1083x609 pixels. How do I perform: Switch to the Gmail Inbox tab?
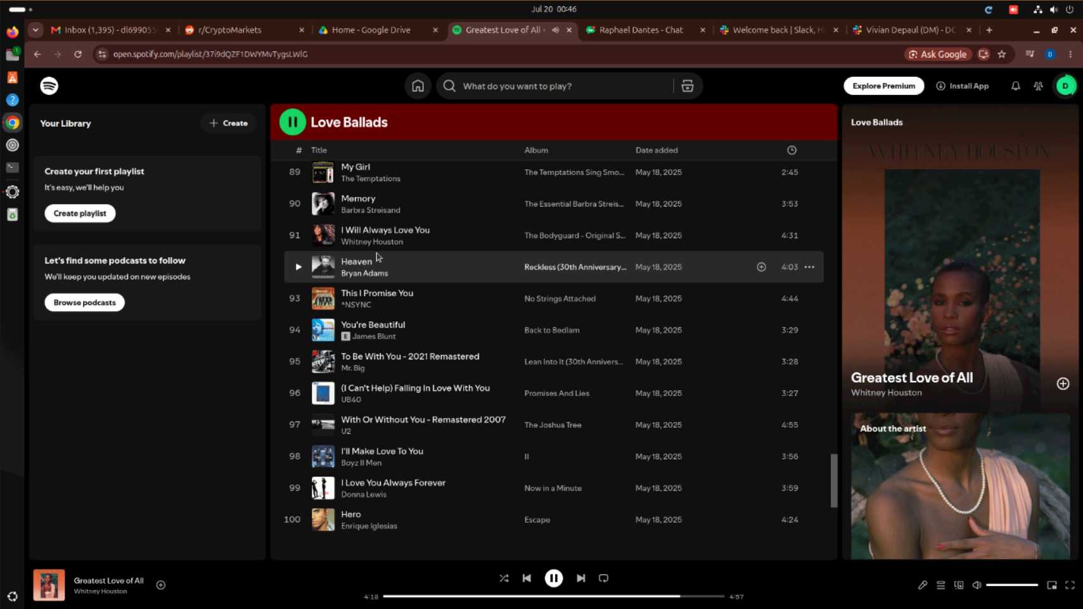[111, 30]
